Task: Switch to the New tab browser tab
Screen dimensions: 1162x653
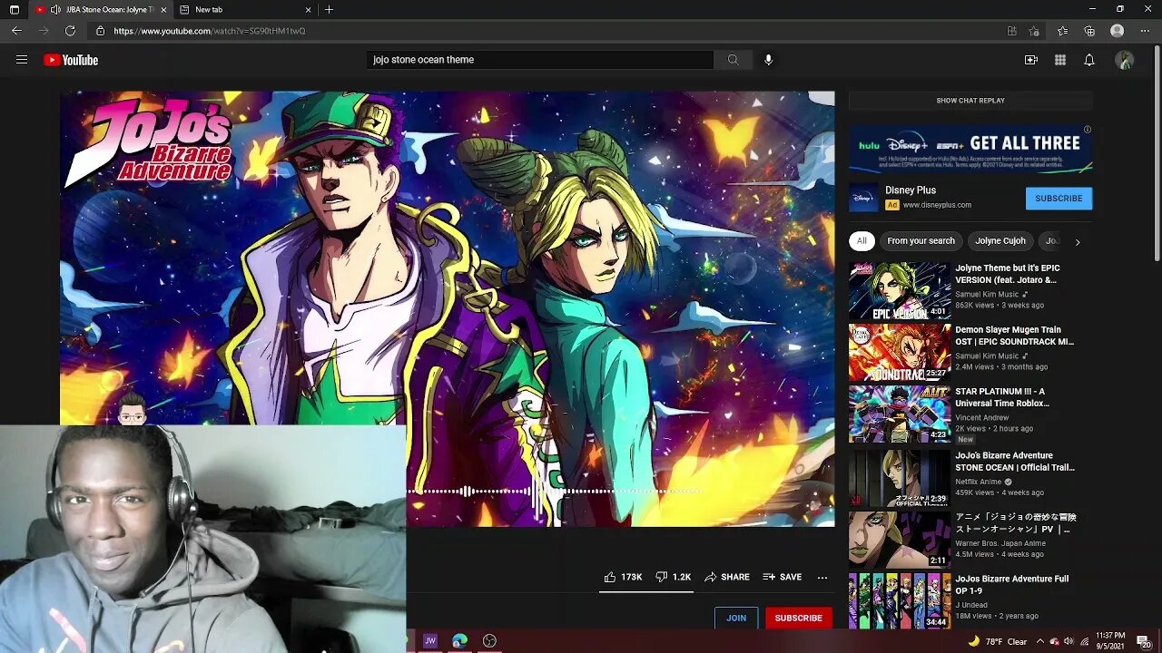Action: (245, 9)
